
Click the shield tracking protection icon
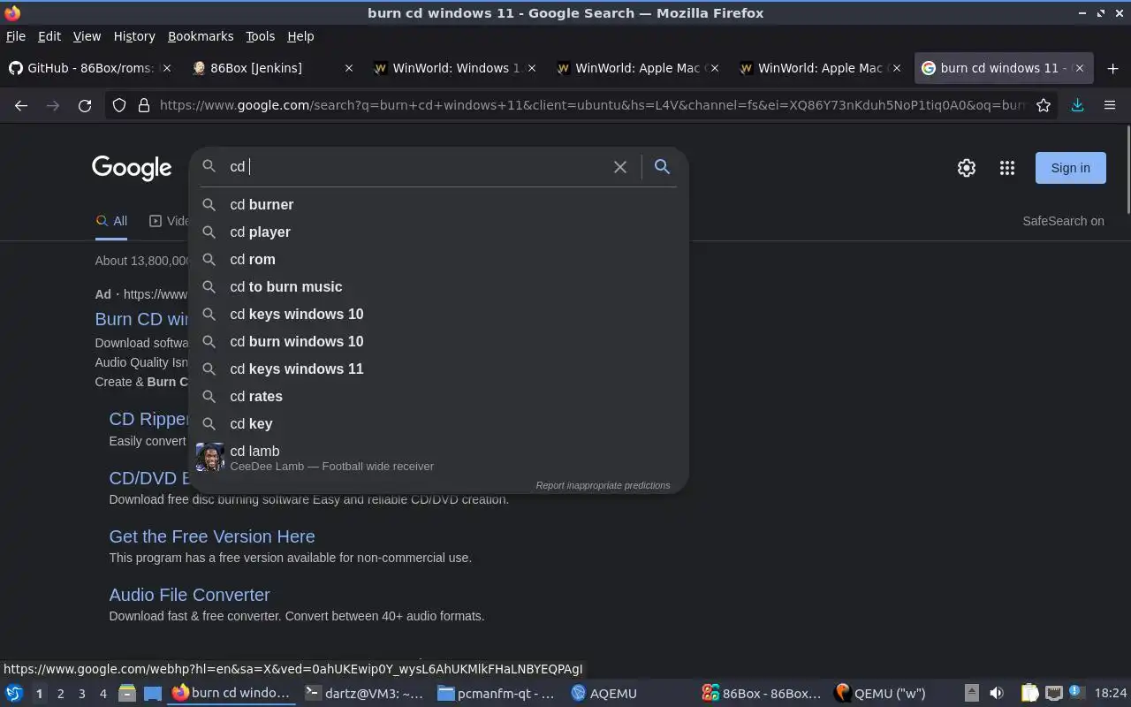[119, 105]
